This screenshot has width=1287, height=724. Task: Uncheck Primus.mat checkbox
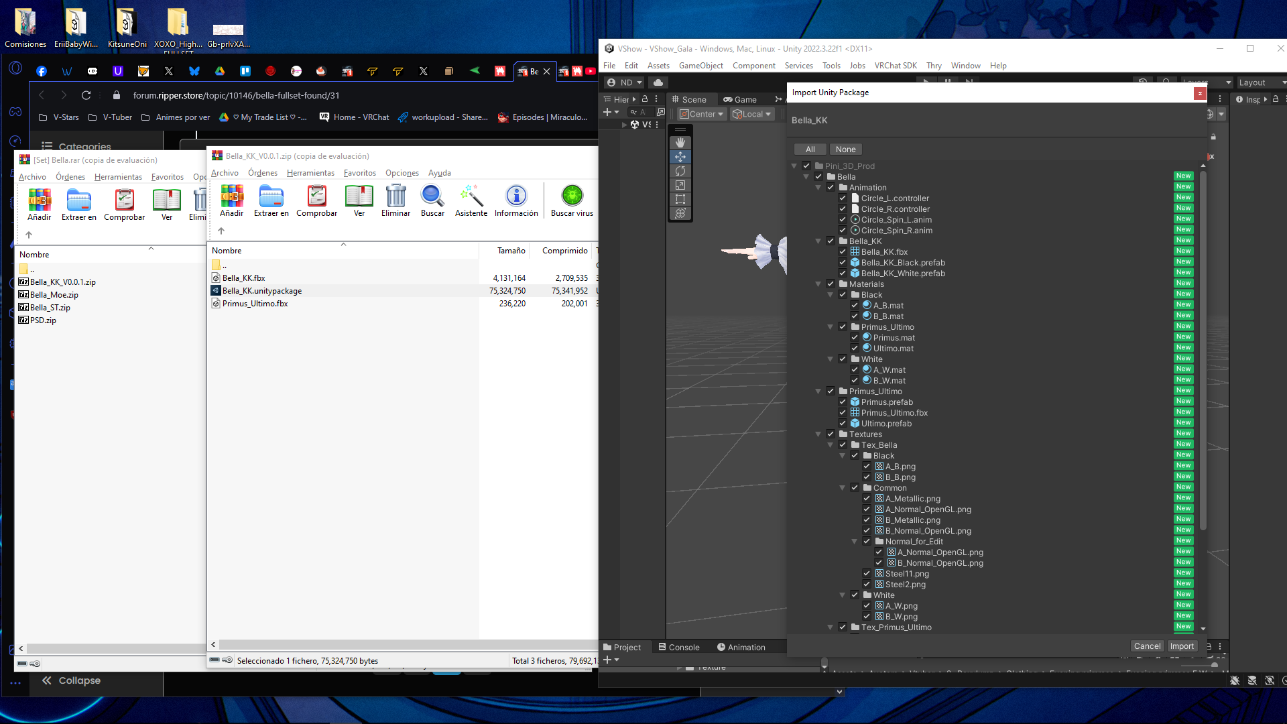(x=855, y=337)
